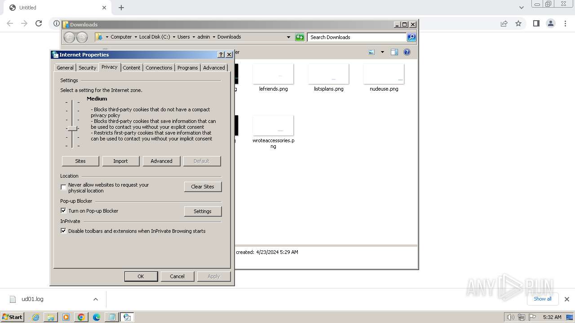This screenshot has width=575, height=323.
Task: Click the refresh icon in Downloads window
Action: [300, 37]
